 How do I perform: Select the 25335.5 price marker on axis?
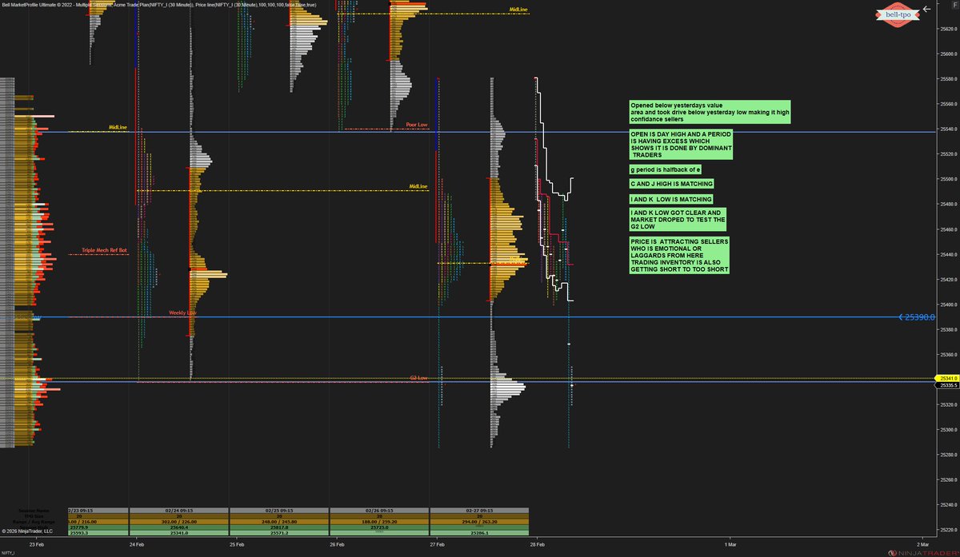946,385
